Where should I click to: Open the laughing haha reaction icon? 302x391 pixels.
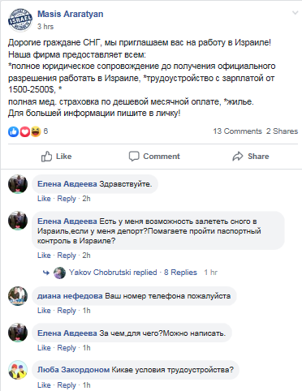coord(36,131)
